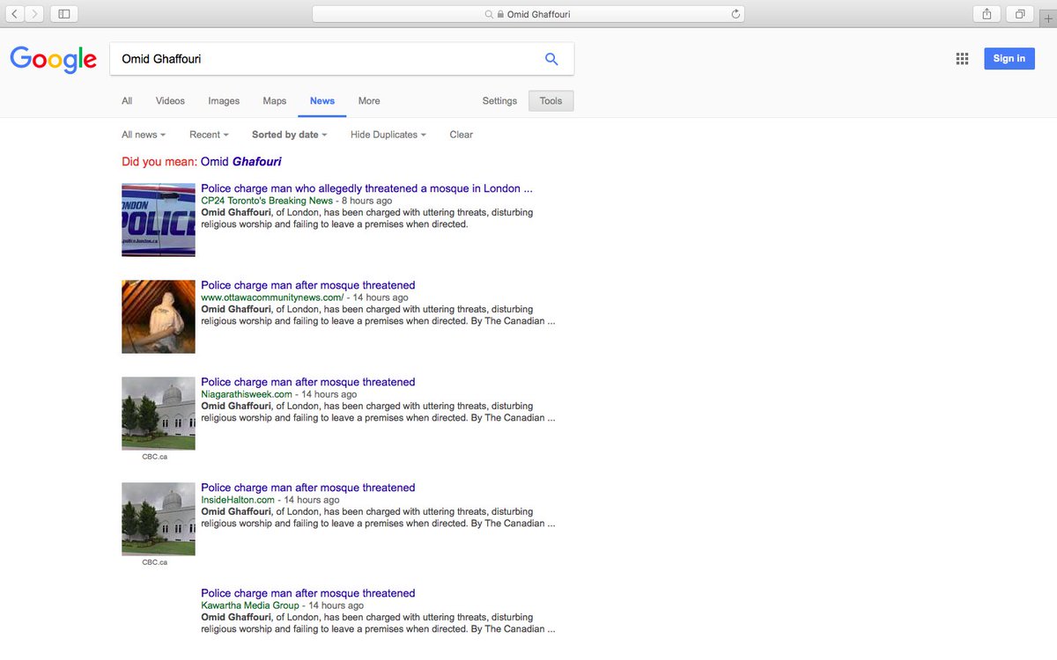Screen dimensions: 1057x660
Task: Click the CP24 Toronto's Breaking News source
Action: pos(267,201)
